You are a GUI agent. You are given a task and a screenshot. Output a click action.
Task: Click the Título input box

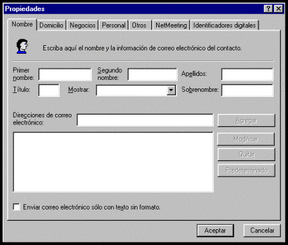(49, 90)
